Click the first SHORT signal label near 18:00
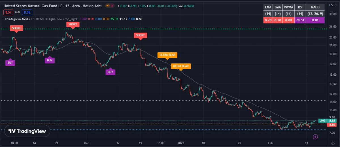Viewport: 340px width, 147px height. click(x=16, y=28)
